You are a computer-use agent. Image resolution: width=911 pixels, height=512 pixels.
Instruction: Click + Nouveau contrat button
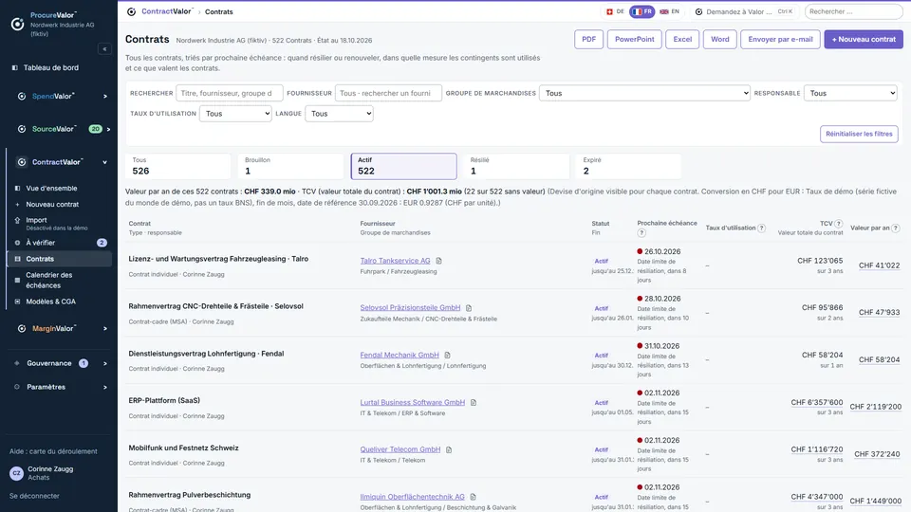click(x=864, y=40)
